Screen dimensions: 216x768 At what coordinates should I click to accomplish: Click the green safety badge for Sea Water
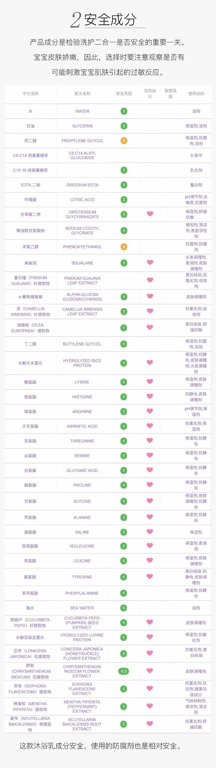pos(124,608)
